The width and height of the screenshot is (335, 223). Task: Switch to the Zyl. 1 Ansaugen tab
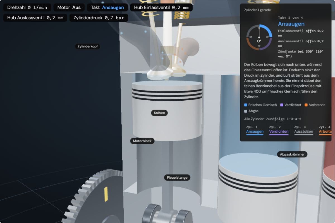pos(255,130)
